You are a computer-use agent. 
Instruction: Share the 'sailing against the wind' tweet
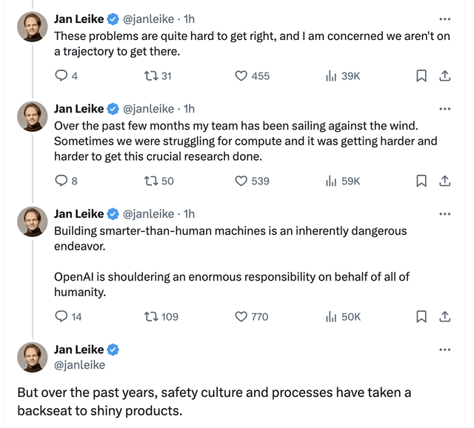point(444,181)
